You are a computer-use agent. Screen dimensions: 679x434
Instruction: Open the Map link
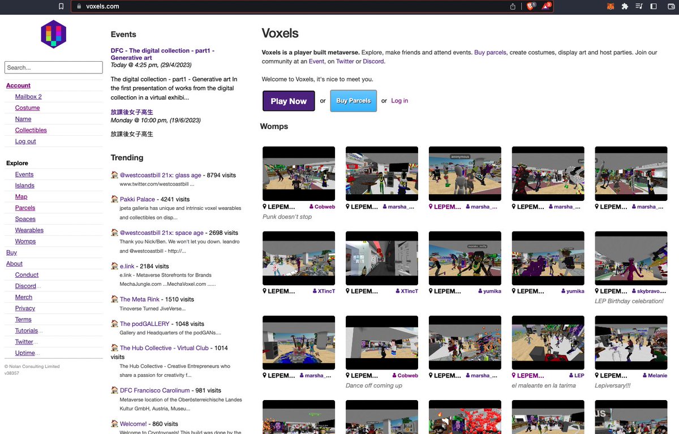[21, 197]
